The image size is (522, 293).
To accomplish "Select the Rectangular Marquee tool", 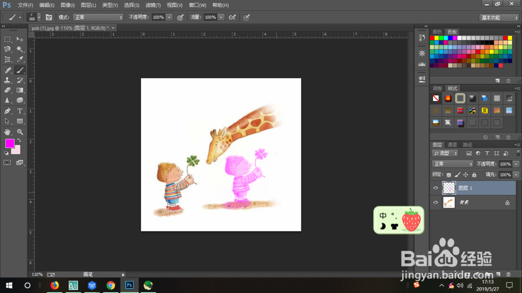I will pyautogui.click(x=7, y=39).
